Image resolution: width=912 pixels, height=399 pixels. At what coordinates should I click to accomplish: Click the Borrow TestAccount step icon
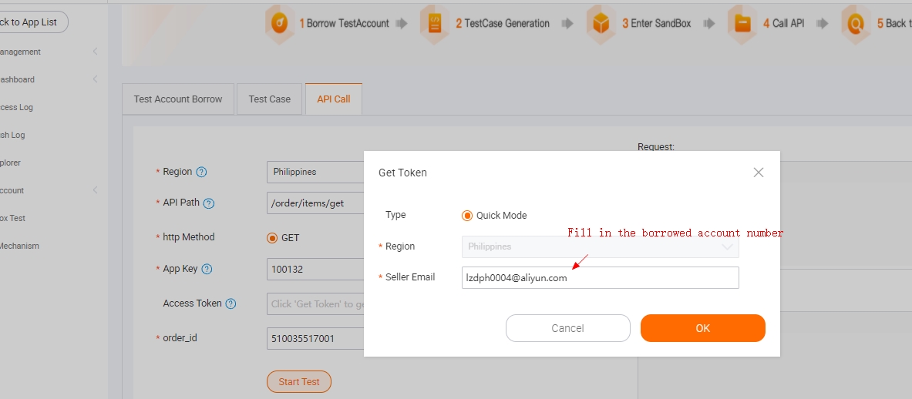[x=281, y=24]
